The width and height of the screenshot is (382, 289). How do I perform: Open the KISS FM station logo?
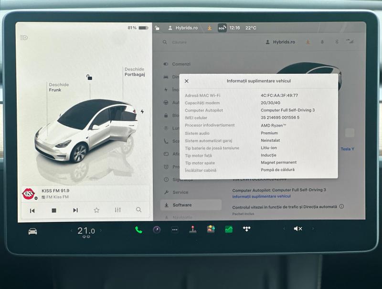click(29, 194)
